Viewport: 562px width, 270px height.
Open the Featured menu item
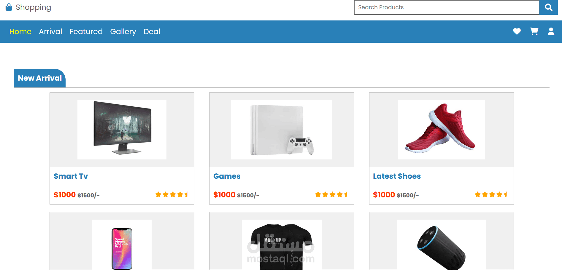[x=86, y=31]
